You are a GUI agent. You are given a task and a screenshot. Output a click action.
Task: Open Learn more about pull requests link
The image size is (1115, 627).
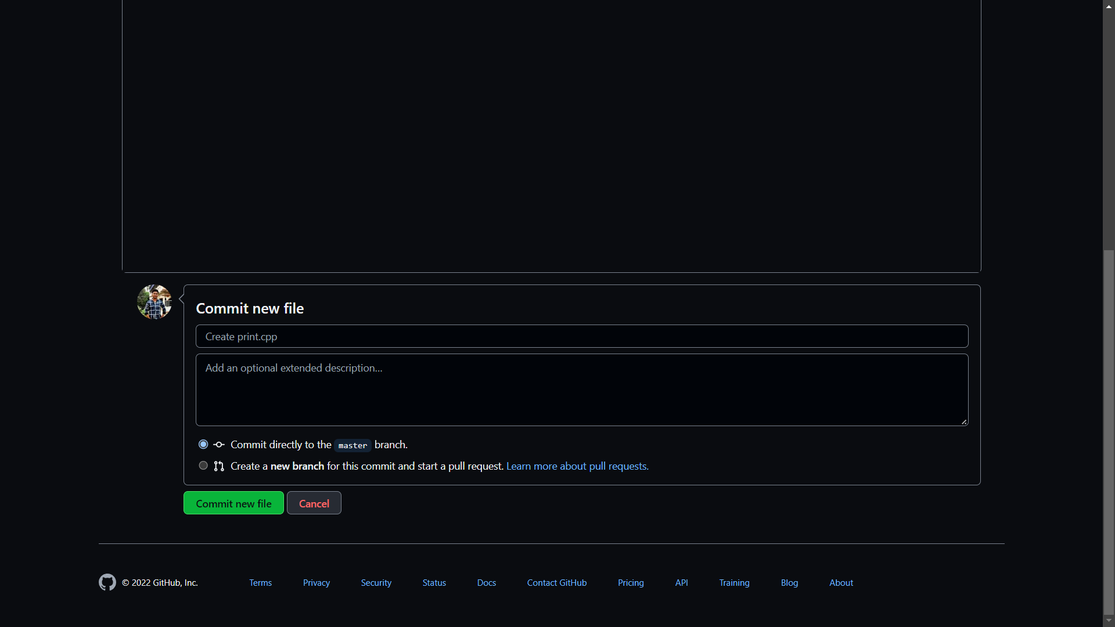point(577,466)
